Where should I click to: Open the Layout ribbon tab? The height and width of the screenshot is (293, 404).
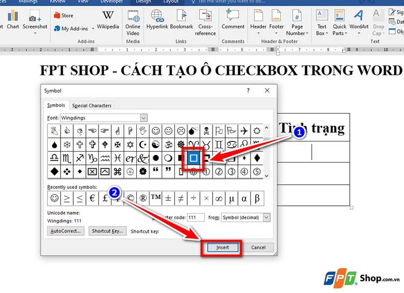(171, 2)
